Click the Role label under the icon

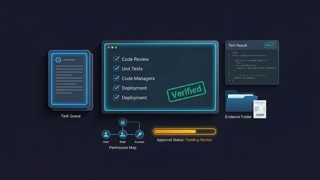pyautogui.click(x=123, y=142)
